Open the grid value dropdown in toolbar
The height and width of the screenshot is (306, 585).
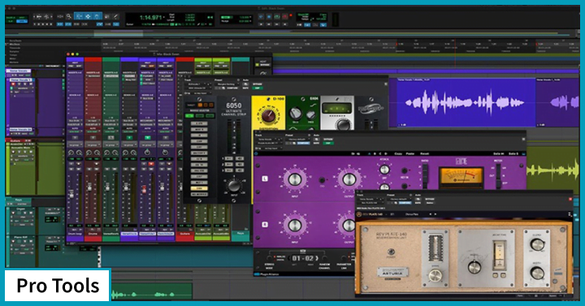tap(245, 17)
